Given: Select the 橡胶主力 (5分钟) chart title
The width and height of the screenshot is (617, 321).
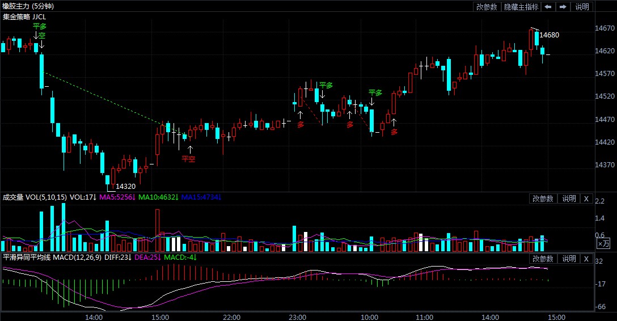Looking at the screenshot, I should tap(28, 6).
